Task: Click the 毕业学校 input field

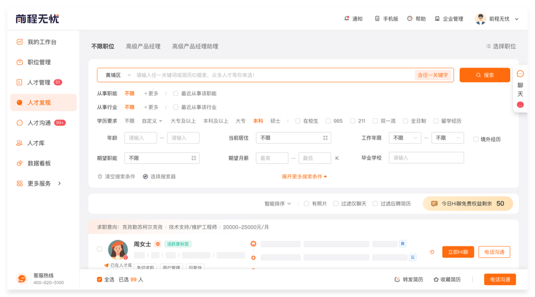Action: [426, 158]
